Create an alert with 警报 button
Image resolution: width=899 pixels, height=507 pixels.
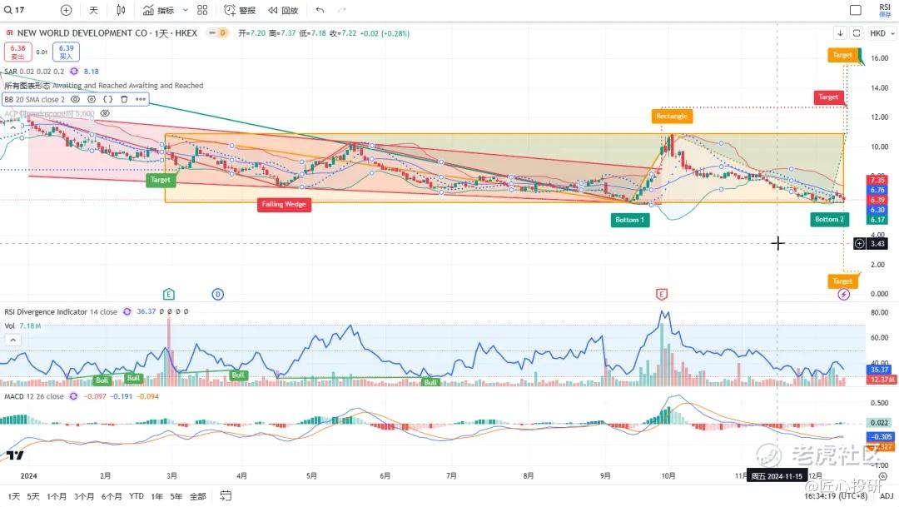coord(240,10)
